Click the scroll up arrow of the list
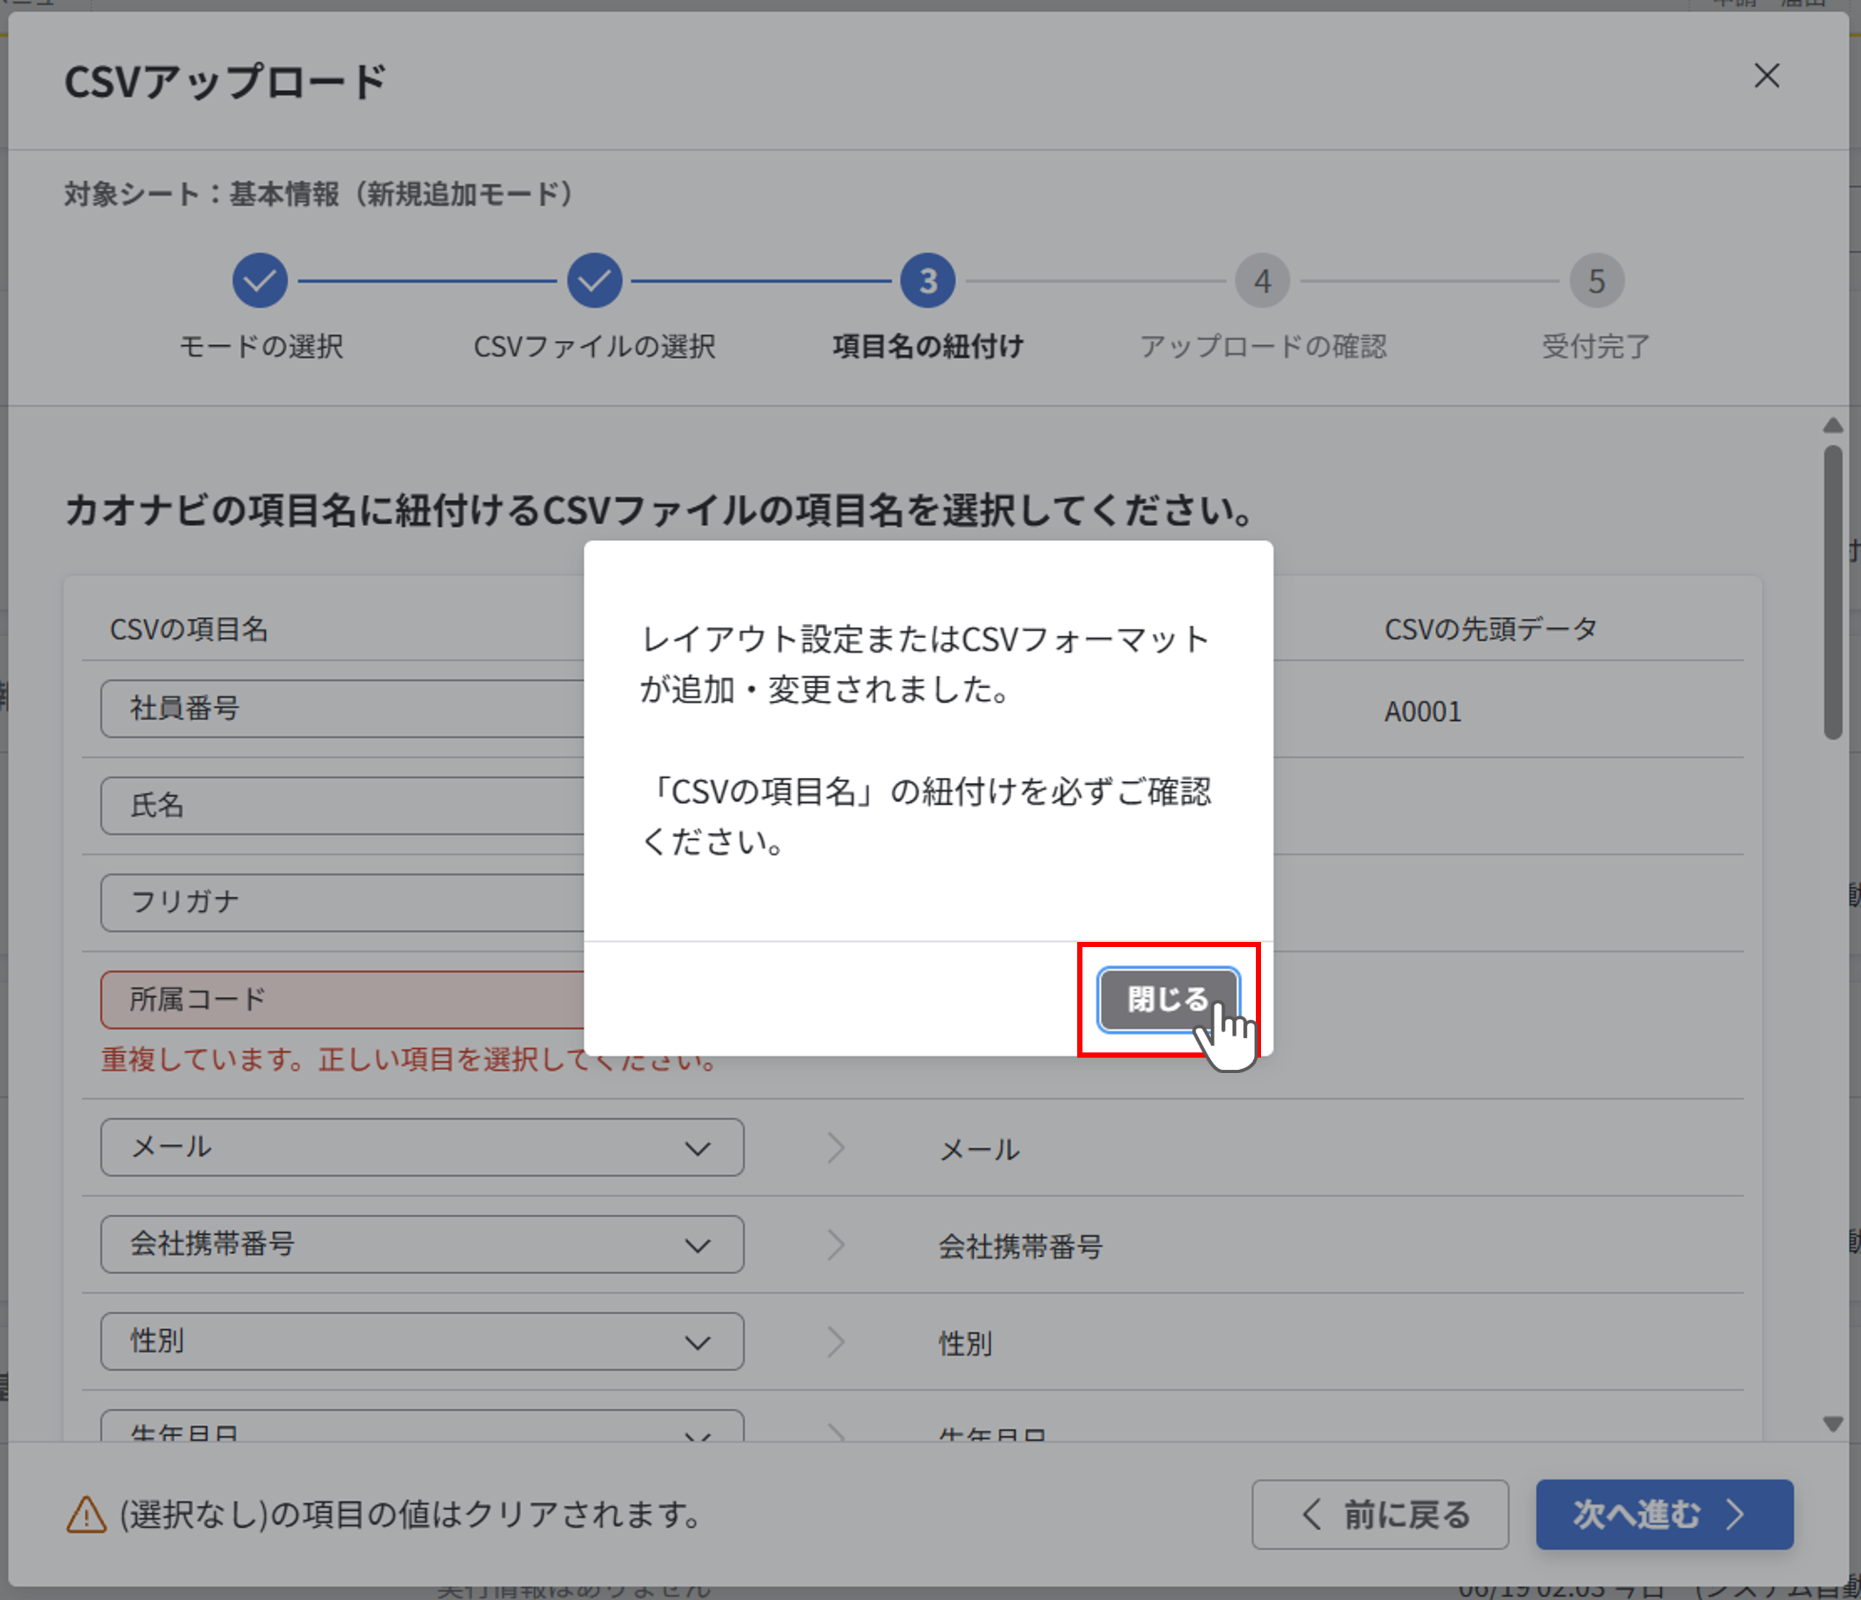Viewport: 1861px width, 1600px height. click(1833, 425)
